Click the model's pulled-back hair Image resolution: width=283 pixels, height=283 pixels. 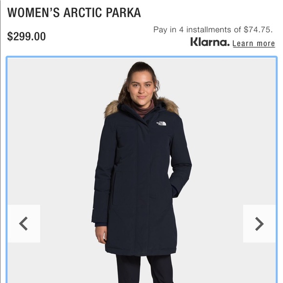[141, 69]
